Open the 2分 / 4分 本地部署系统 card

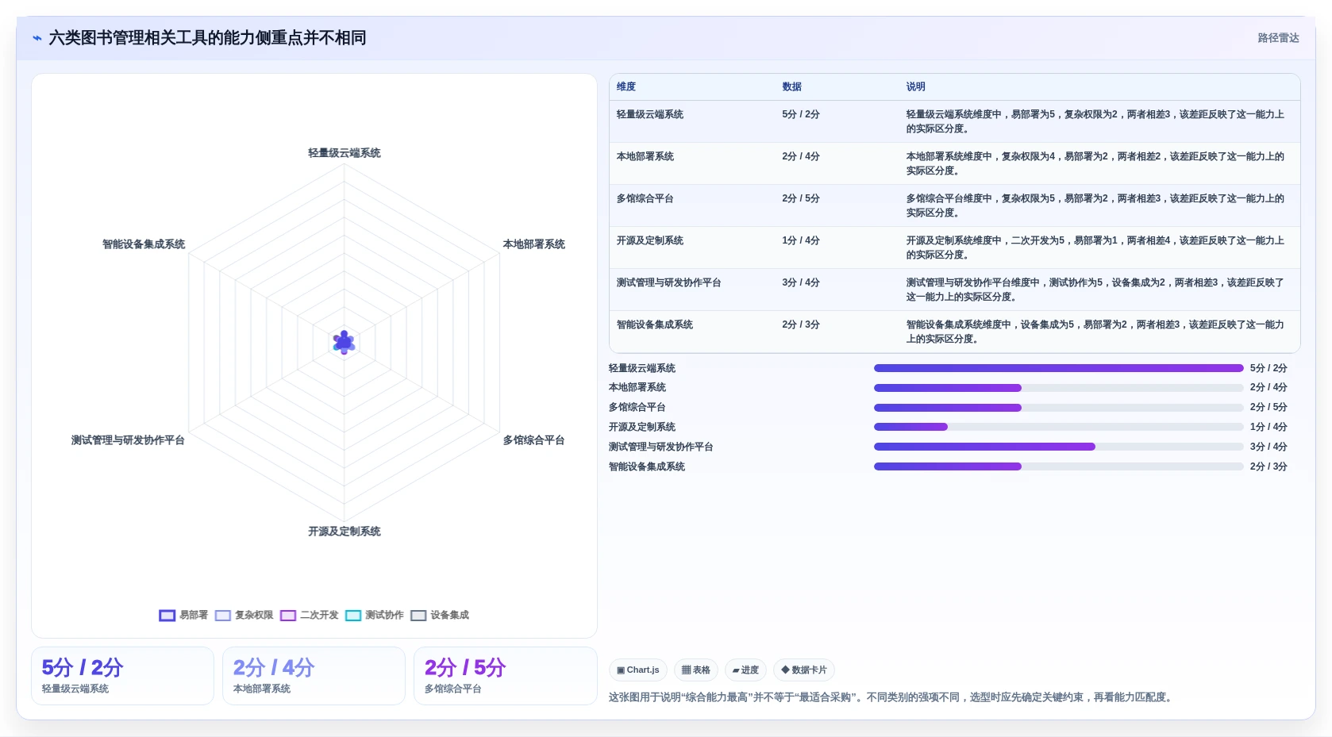click(314, 676)
